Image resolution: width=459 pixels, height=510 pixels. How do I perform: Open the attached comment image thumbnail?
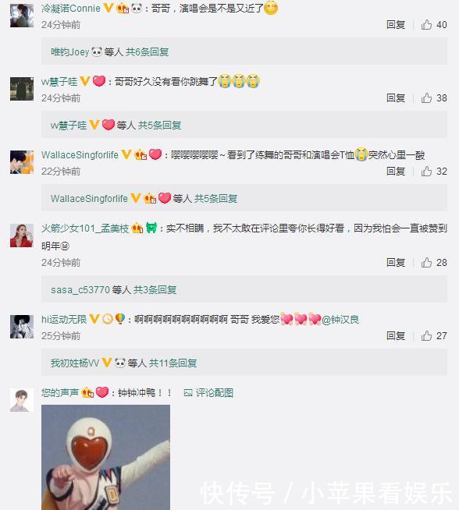pyautogui.click(x=106, y=457)
